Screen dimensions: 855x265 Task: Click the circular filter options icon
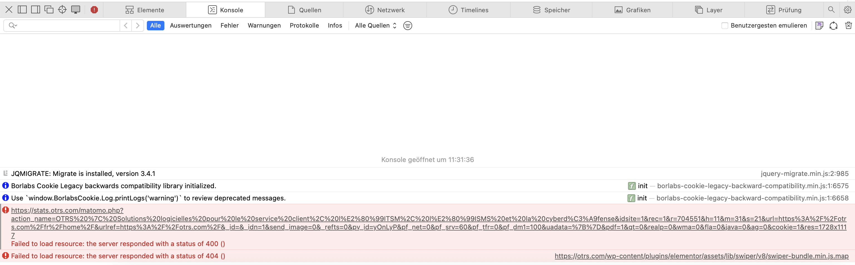[407, 26]
